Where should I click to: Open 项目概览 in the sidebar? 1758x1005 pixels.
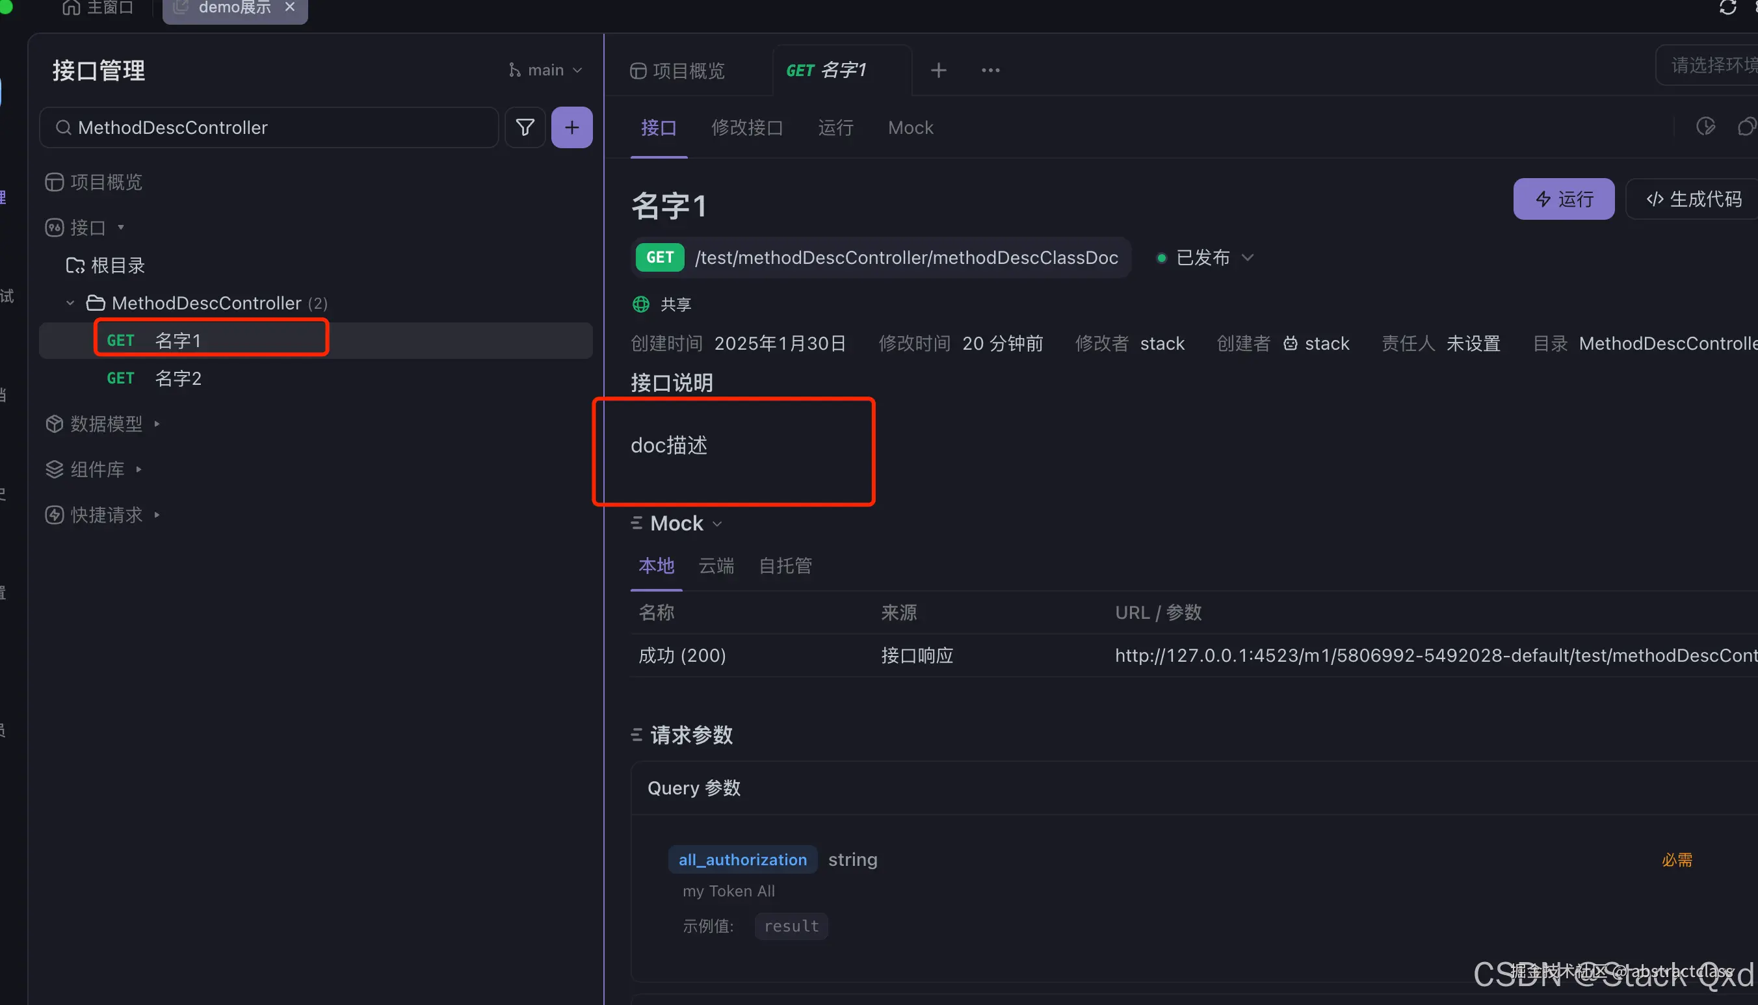point(94,182)
